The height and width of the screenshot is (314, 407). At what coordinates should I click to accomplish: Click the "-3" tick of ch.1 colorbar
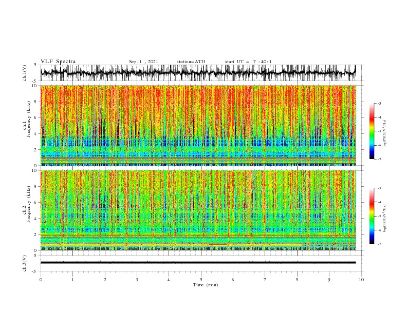379,103
